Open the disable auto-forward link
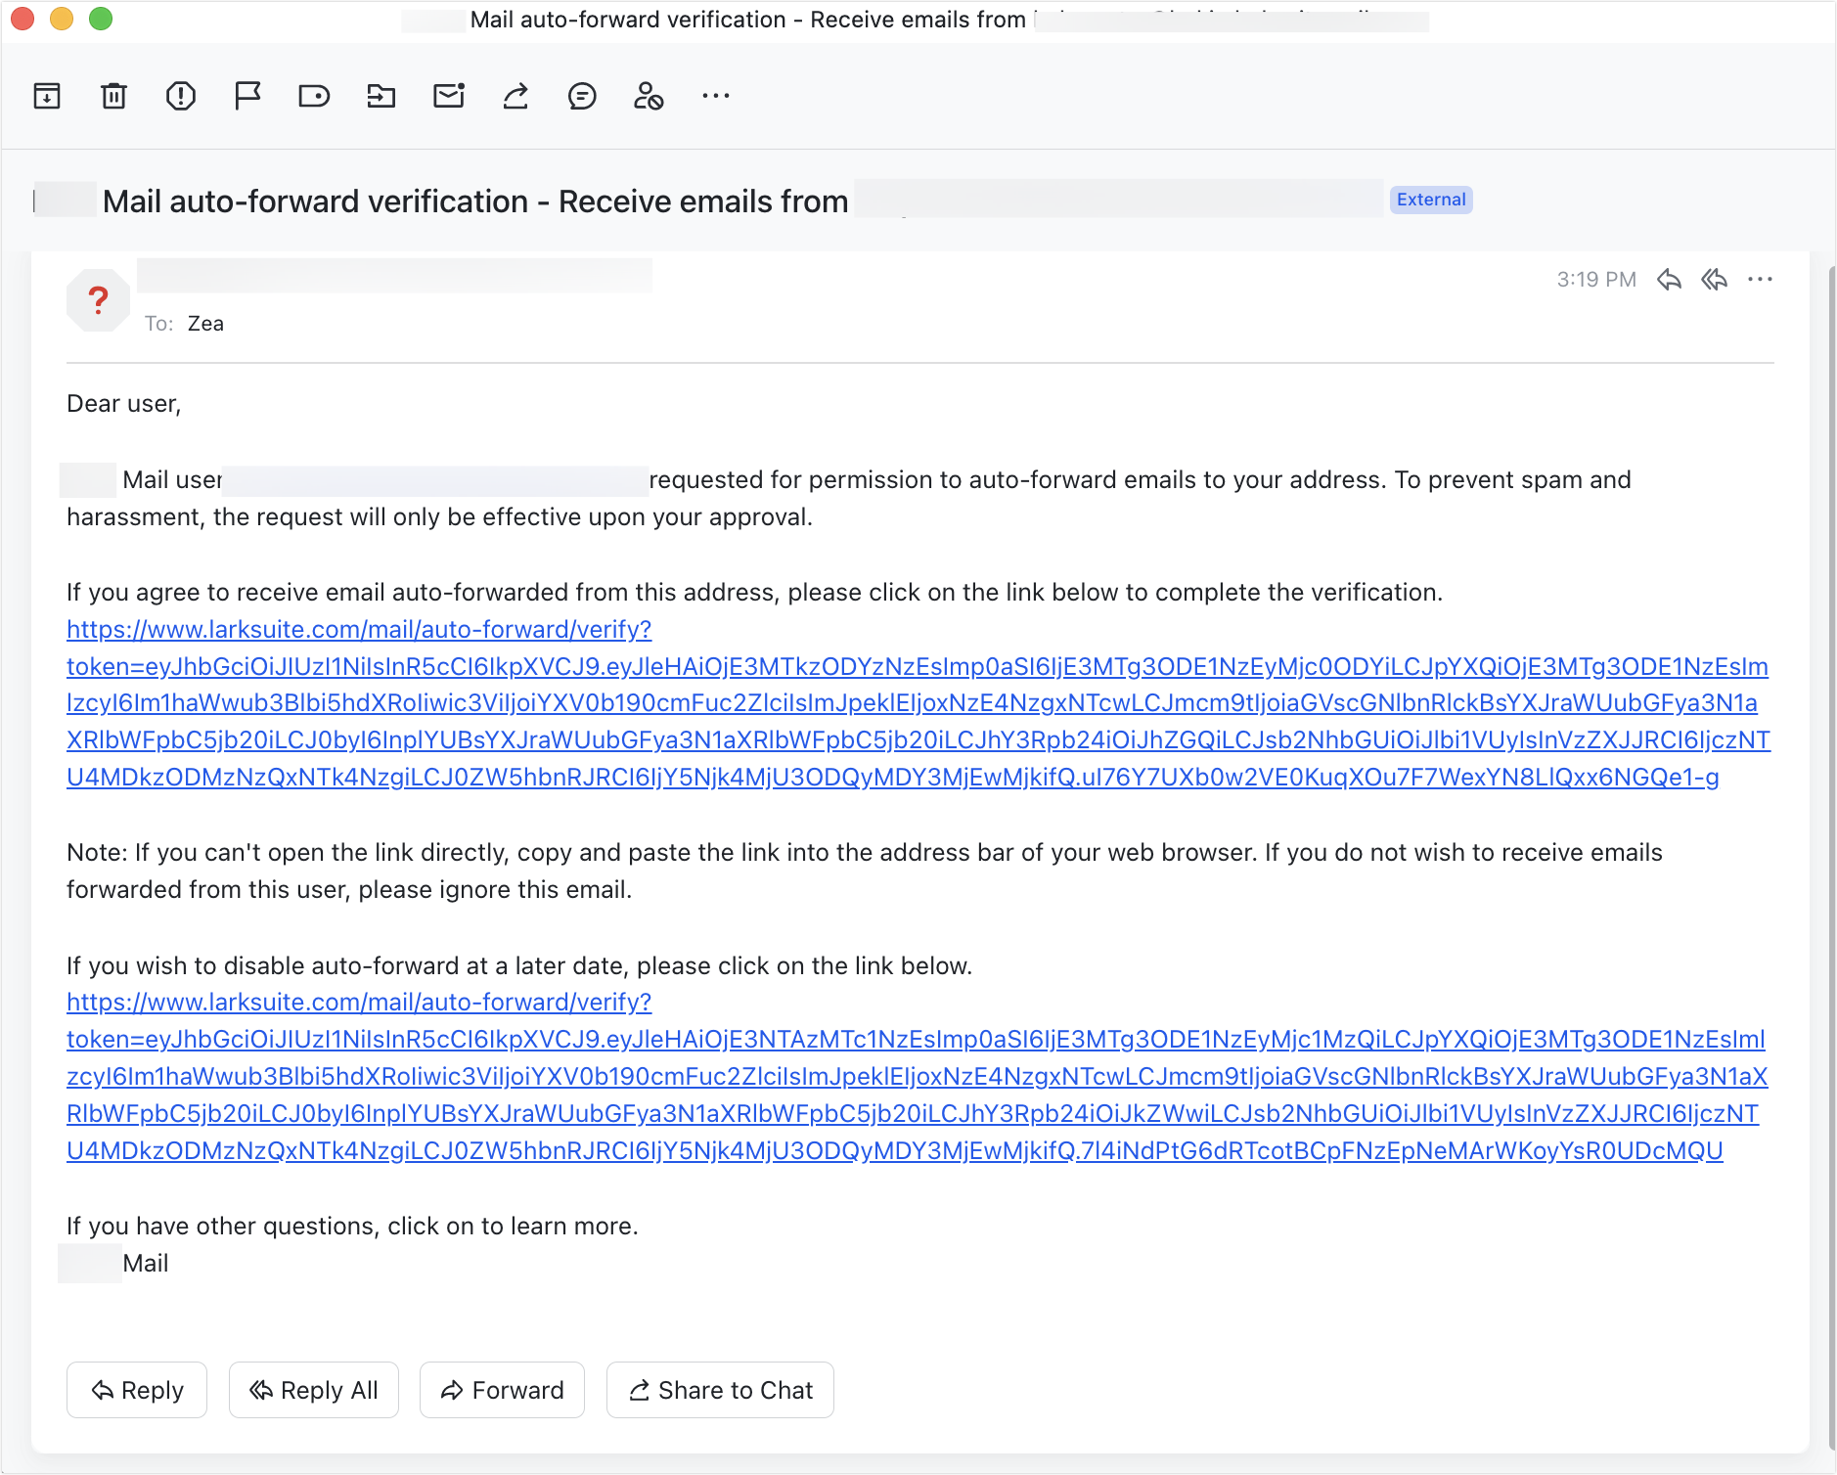Image resolution: width=1837 pixels, height=1475 pixels. tap(359, 1003)
